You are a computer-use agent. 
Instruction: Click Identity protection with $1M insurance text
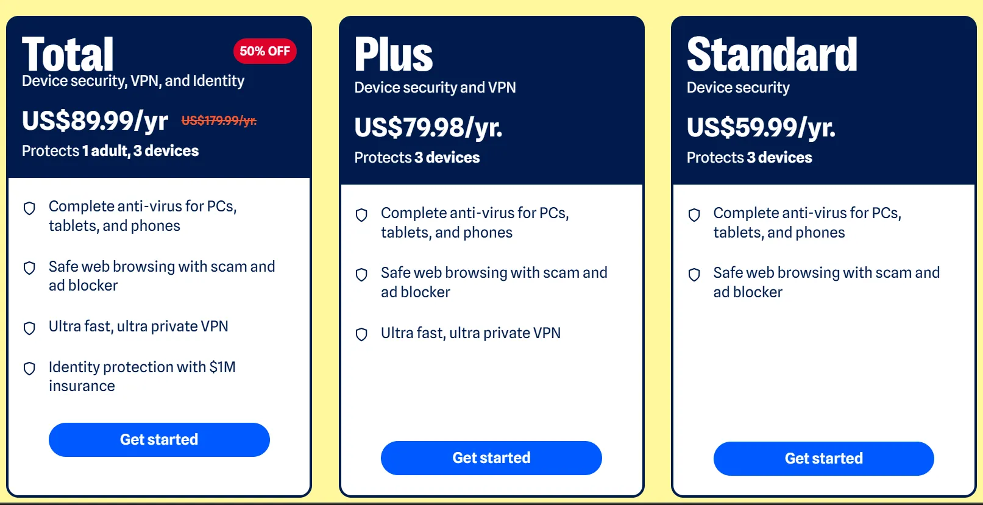pos(142,376)
